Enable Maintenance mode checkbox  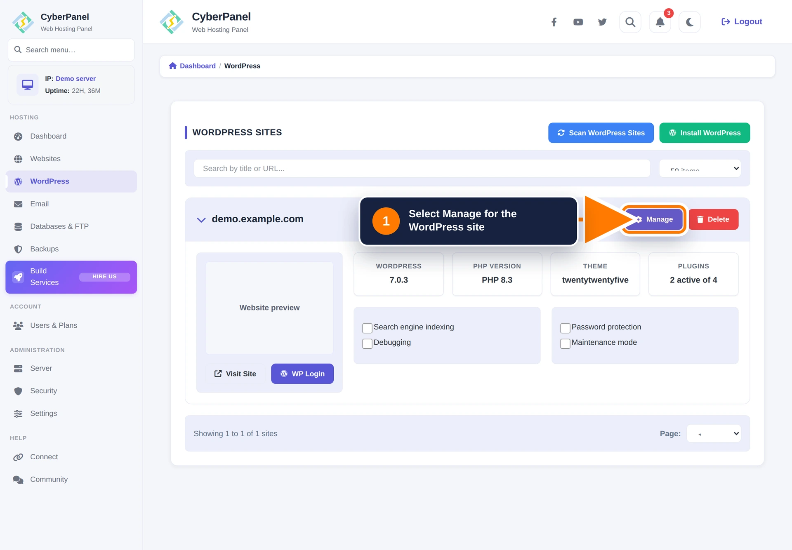pos(565,343)
